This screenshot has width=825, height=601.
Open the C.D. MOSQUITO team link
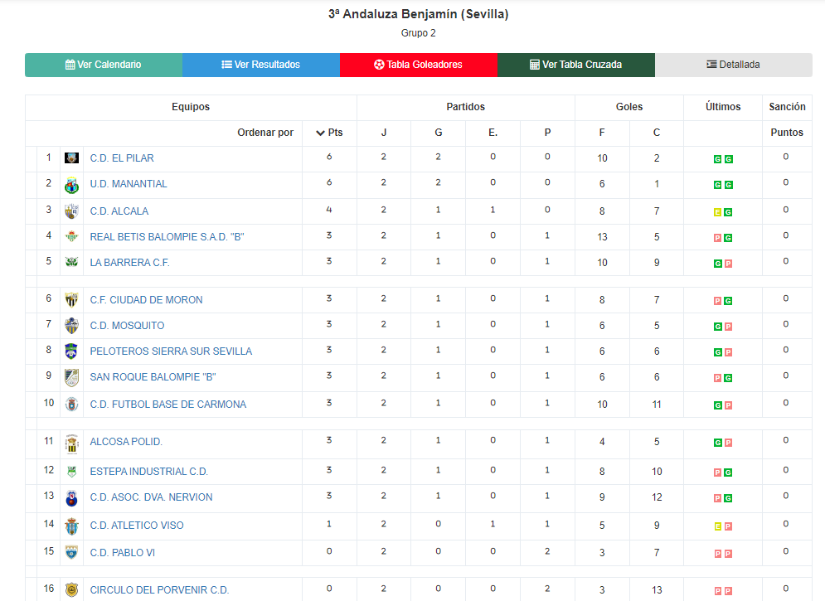click(x=128, y=326)
